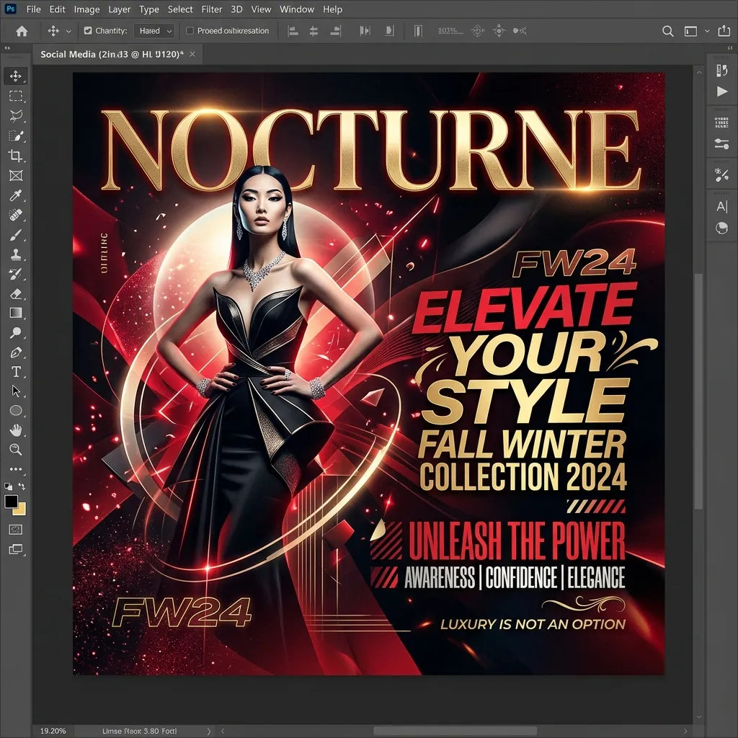
Task: Open the Window menu
Action: pyautogui.click(x=296, y=9)
